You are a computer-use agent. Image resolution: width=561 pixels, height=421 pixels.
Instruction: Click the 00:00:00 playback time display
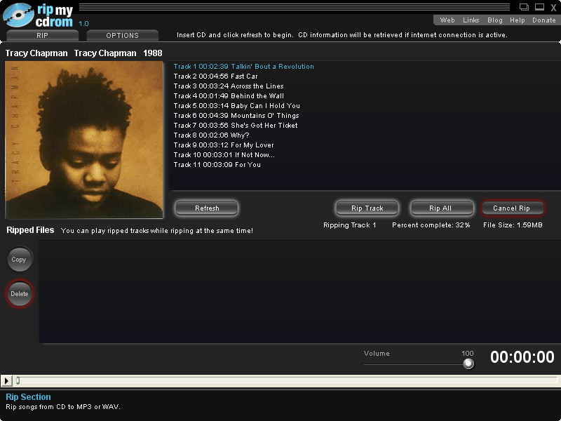click(x=522, y=357)
